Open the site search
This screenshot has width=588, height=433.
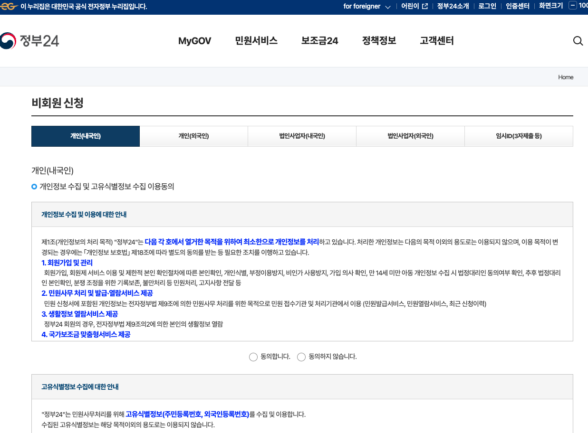click(x=578, y=41)
